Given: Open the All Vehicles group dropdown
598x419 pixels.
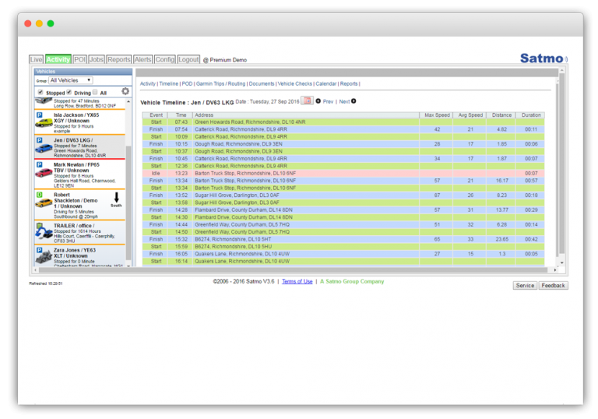Looking at the screenshot, I should point(71,80).
